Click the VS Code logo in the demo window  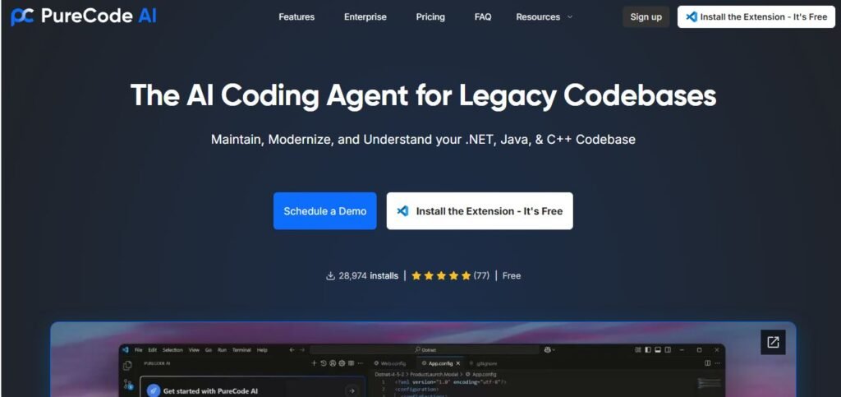click(126, 350)
